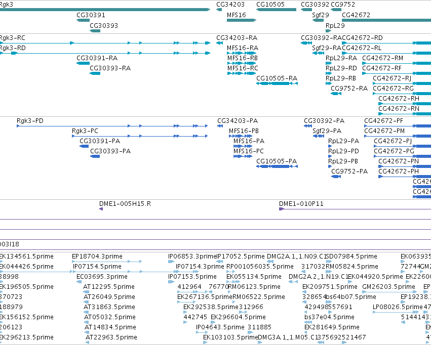Select the CG42672-RF transcript label
This screenshot has height=345, width=431.
pyautogui.click(x=382, y=68)
